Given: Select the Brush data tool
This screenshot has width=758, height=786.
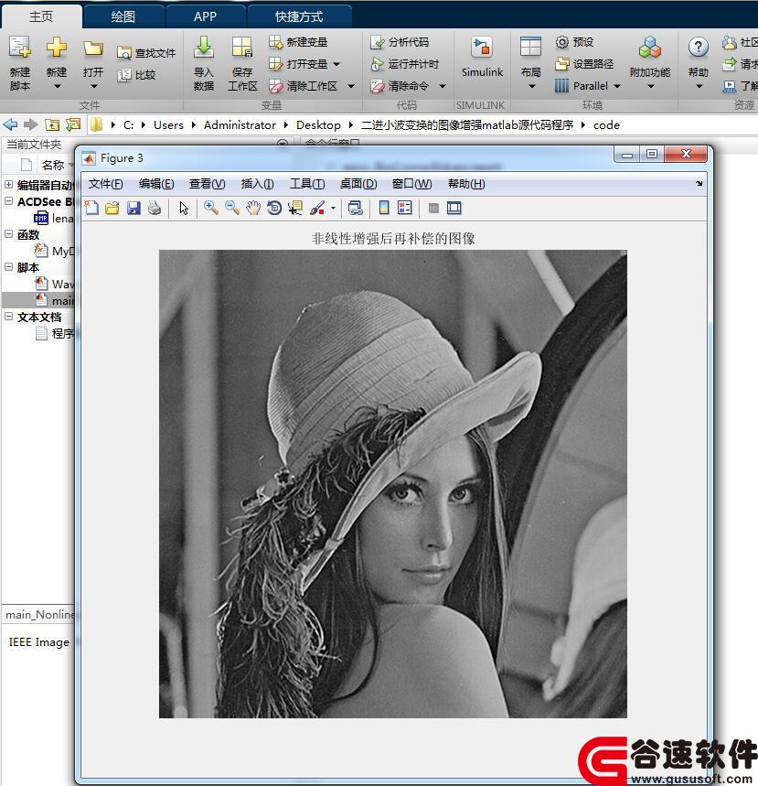Looking at the screenshot, I should click(317, 208).
